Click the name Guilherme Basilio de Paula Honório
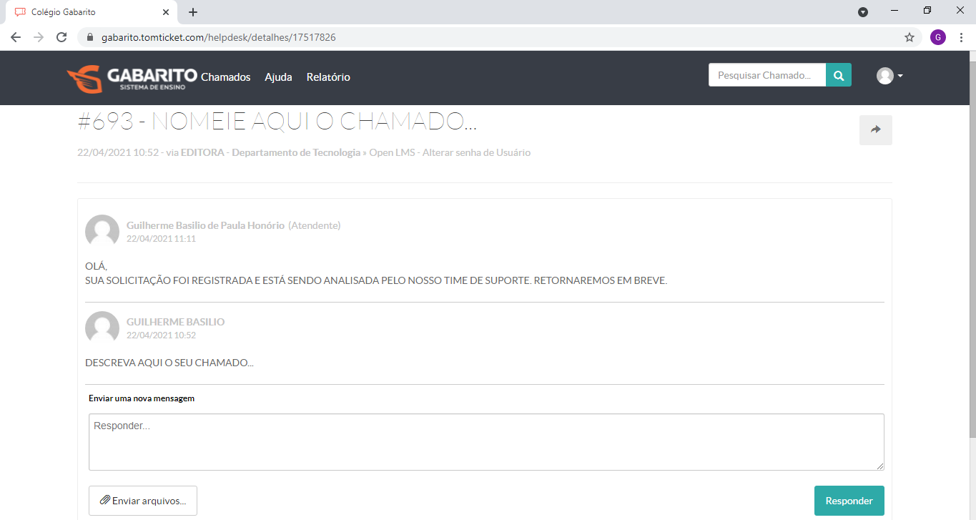This screenshot has height=520, width=976. click(x=205, y=225)
